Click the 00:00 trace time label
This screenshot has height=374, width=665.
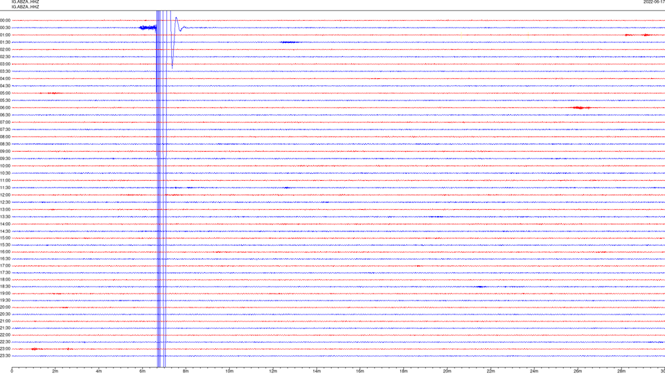point(5,20)
